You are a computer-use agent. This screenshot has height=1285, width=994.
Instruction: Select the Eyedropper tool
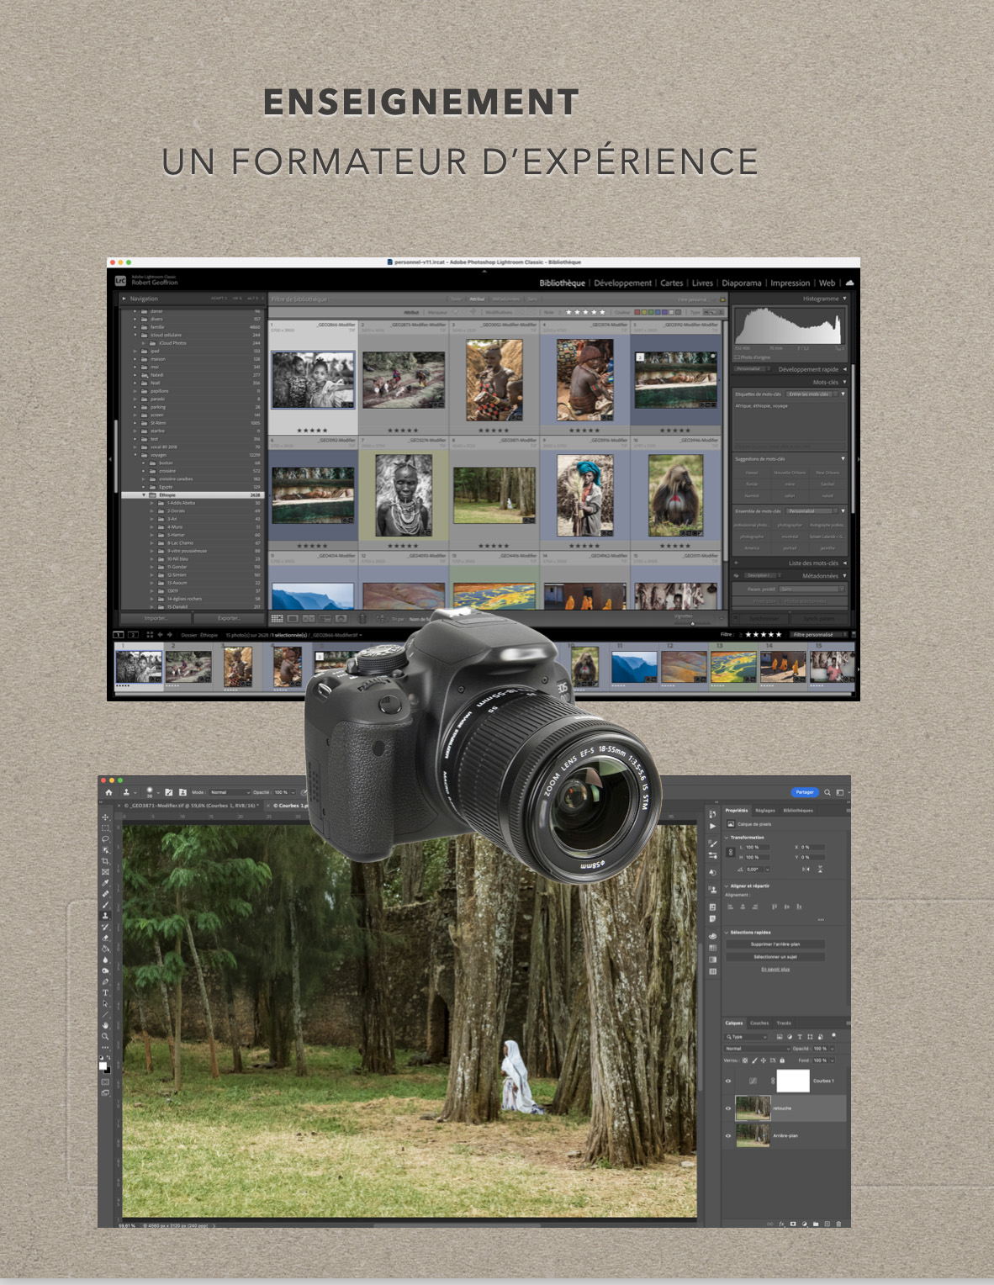(105, 883)
